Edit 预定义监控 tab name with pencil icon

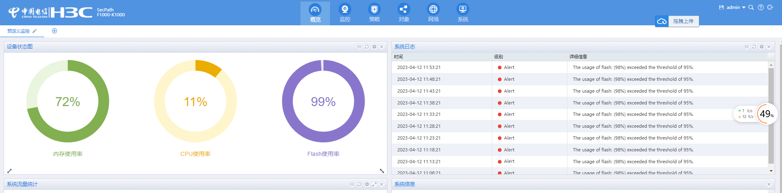click(x=35, y=31)
